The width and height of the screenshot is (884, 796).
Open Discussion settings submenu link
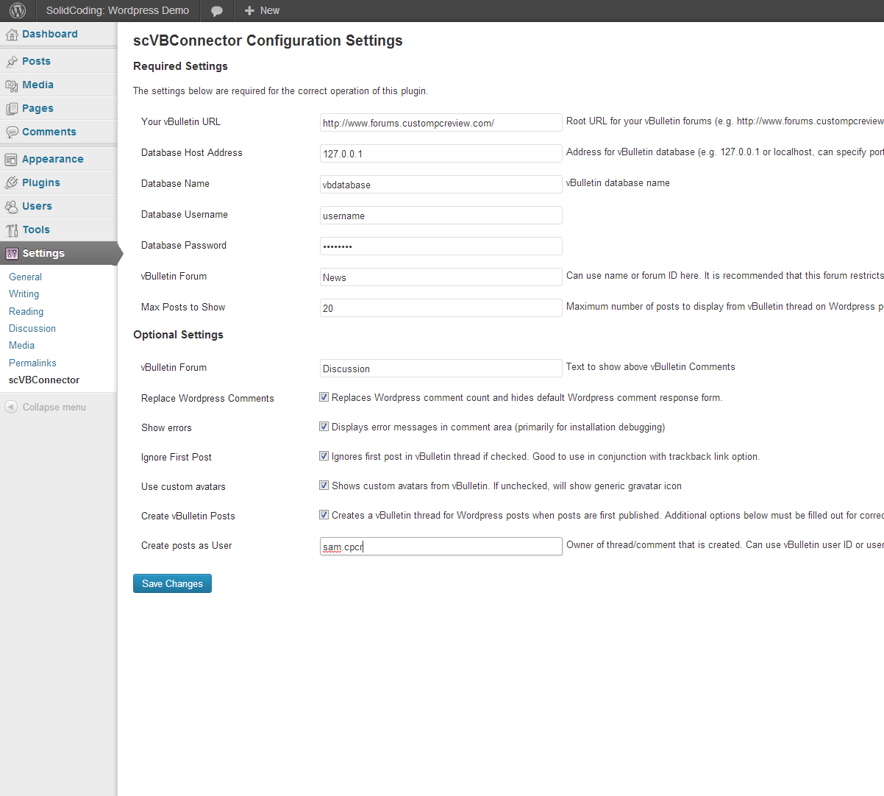[x=32, y=329]
